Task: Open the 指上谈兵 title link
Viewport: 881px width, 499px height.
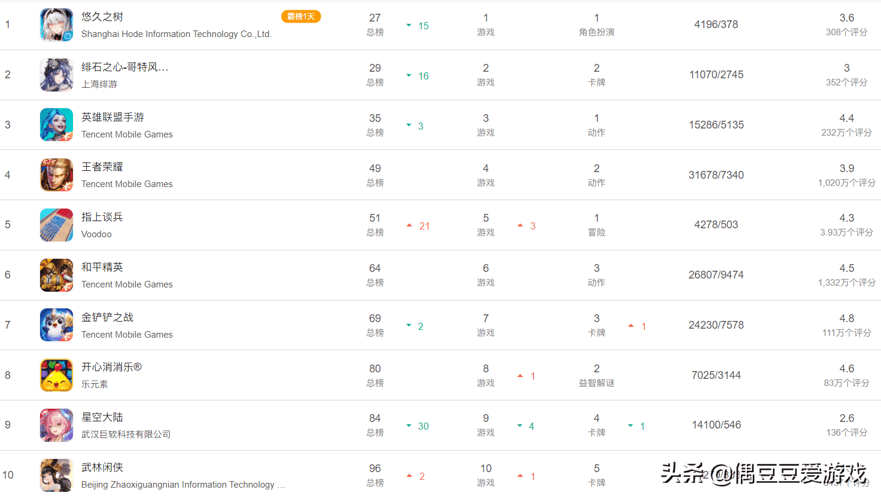Action: coord(102,217)
